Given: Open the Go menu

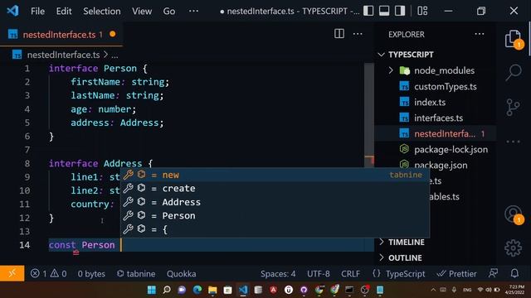Looking at the screenshot, I should [169, 11].
